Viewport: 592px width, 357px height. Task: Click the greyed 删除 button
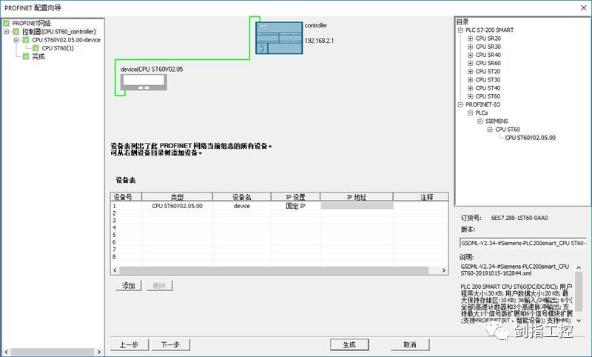coord(159,286)
